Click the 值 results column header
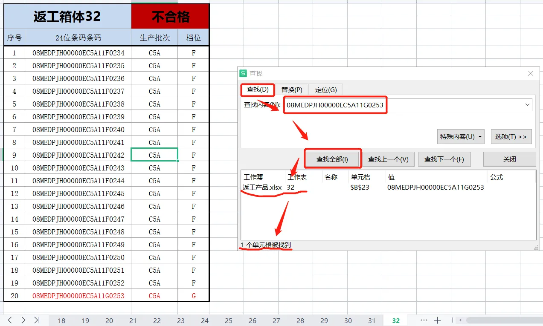The height and width of the screenshot is (326, 543). pos(436,177)
